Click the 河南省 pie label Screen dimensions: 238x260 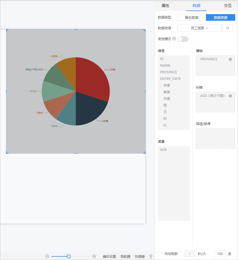pos(39,113)
